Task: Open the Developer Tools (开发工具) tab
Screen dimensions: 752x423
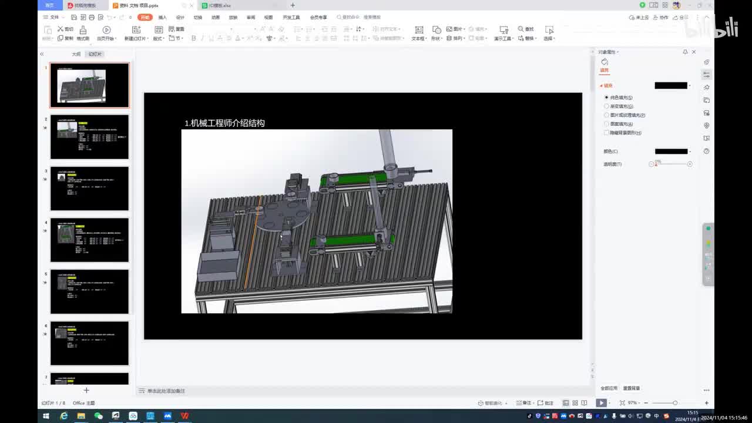Action: 291,18
